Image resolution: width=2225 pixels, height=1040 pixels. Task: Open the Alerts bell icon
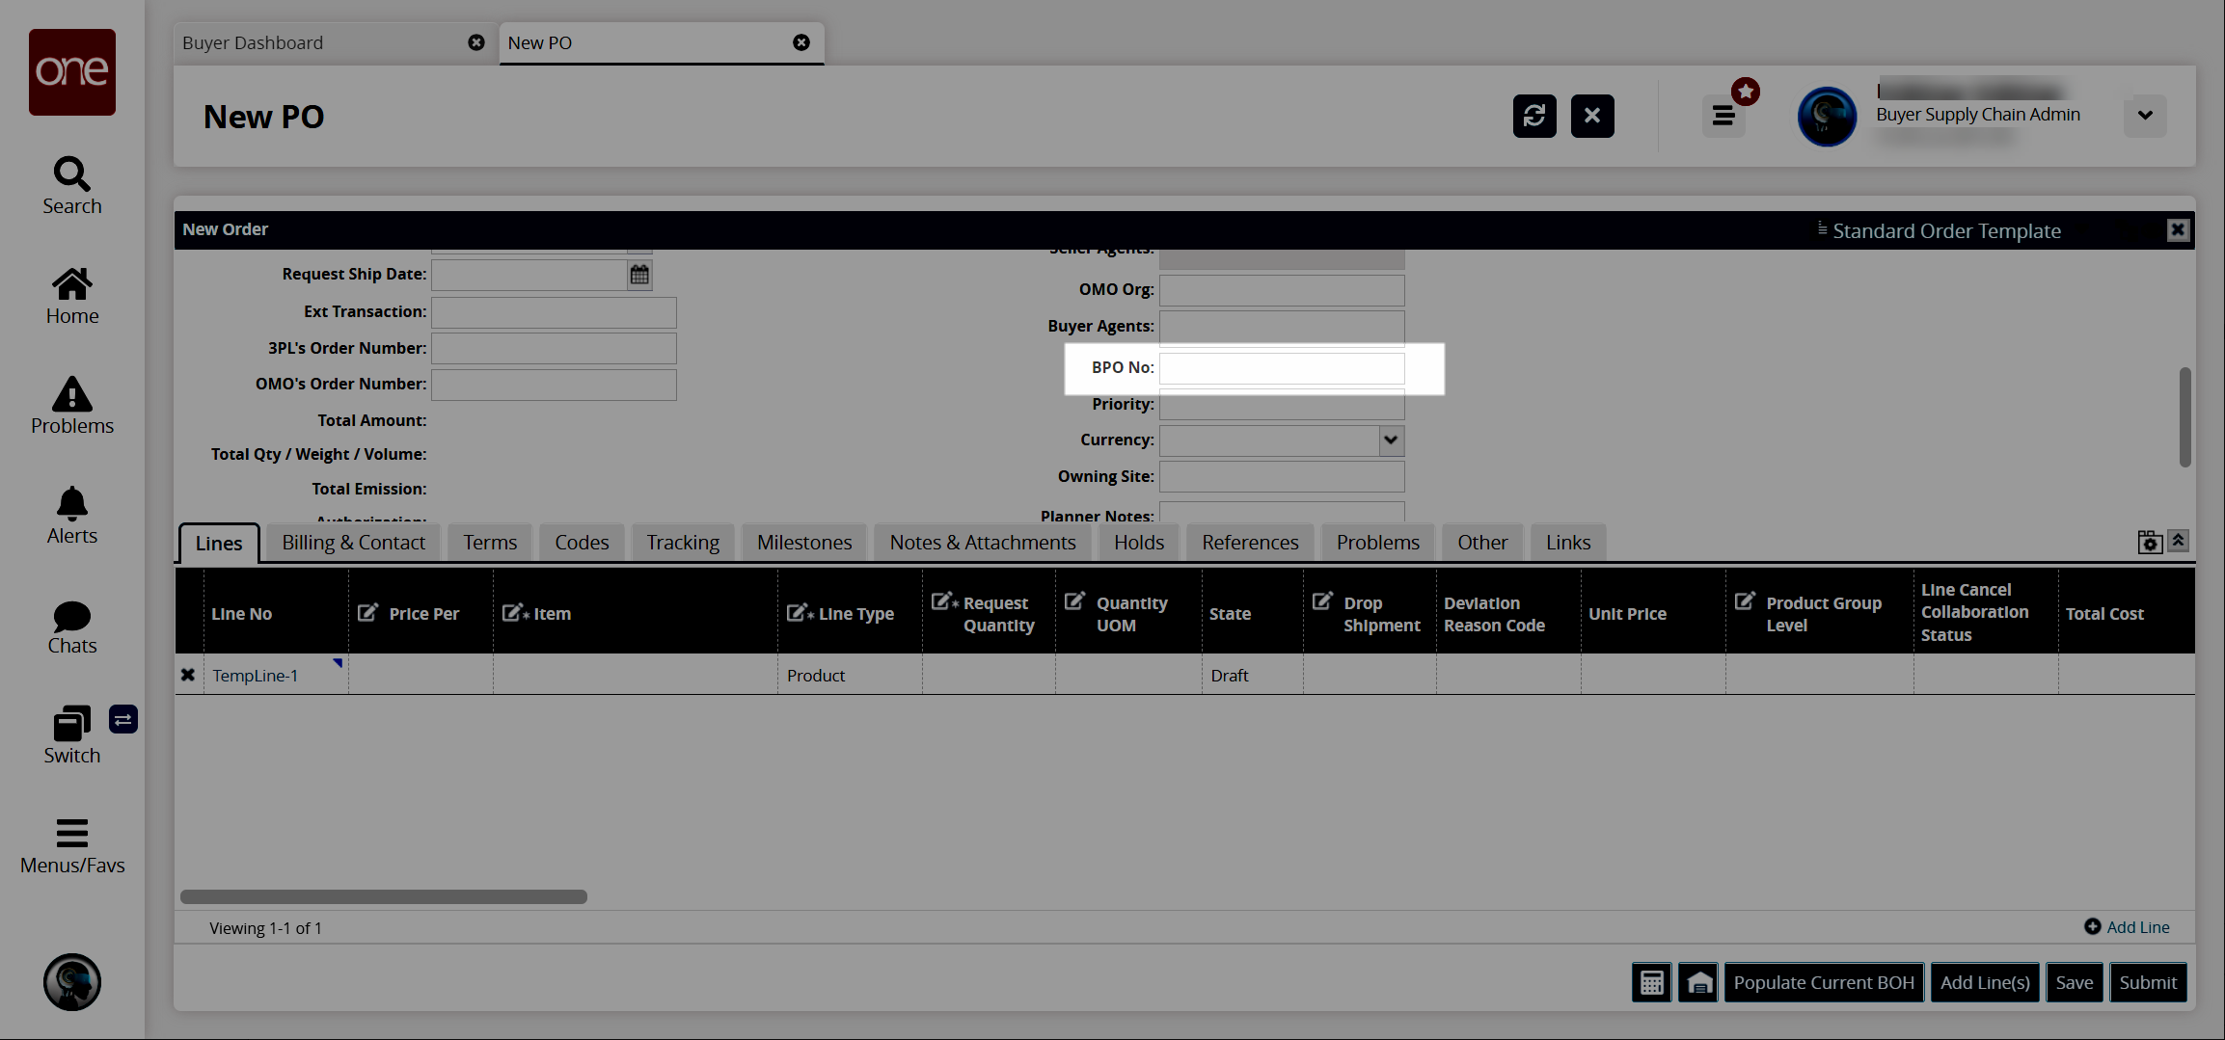(71, 504)
